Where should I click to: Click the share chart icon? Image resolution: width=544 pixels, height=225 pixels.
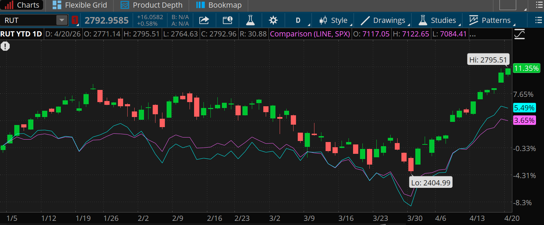tap(204, 20)
